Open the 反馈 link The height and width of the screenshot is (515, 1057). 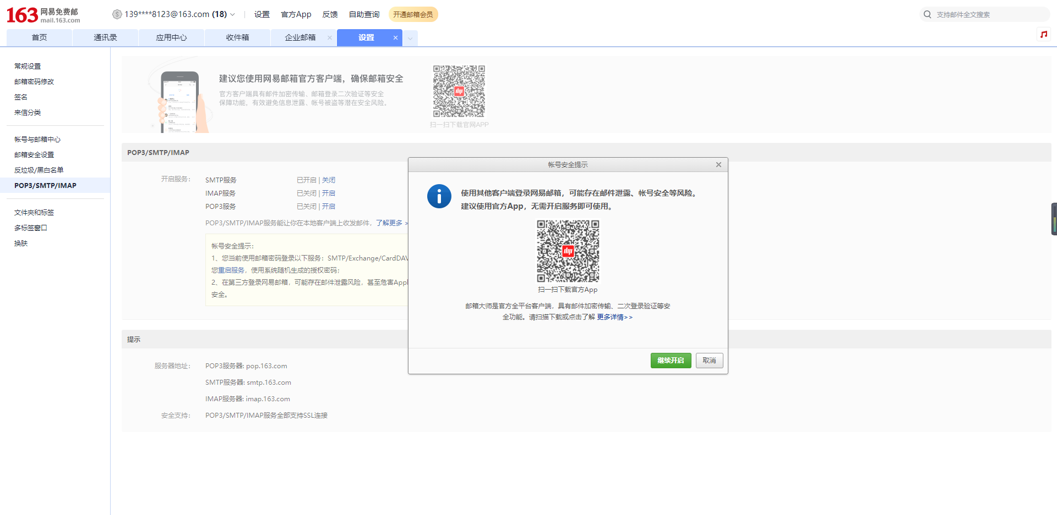330,14
